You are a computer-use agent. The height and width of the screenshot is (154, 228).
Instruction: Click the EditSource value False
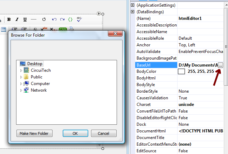pos(183,151)
